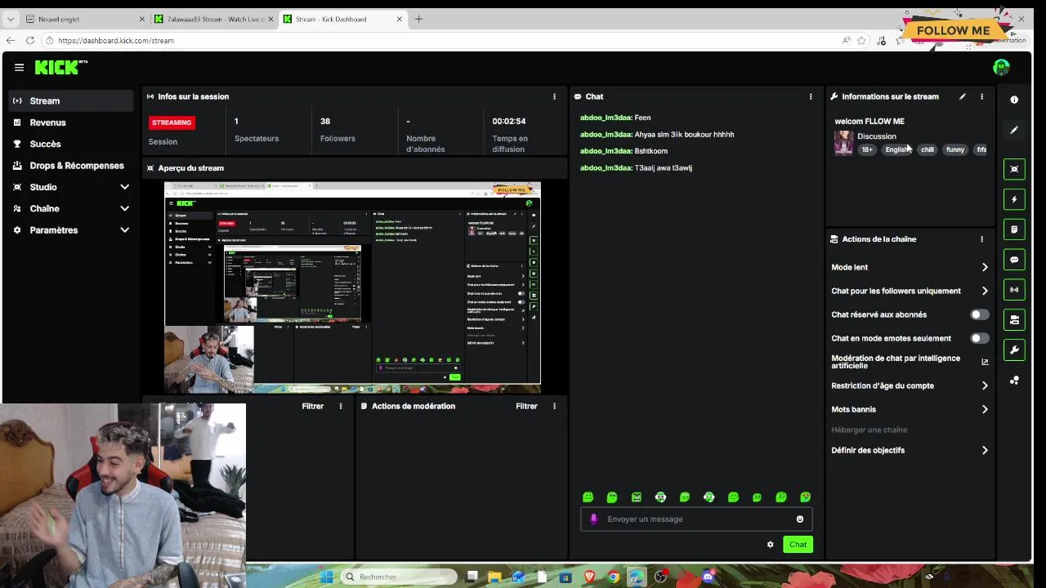Click the chill stream tag

pos(928,149)
